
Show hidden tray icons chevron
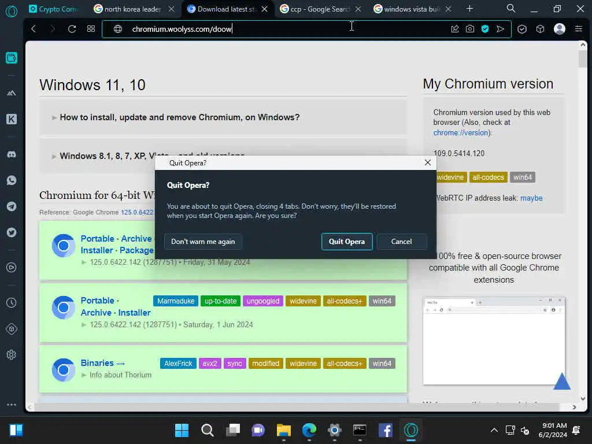coord(494,430)
